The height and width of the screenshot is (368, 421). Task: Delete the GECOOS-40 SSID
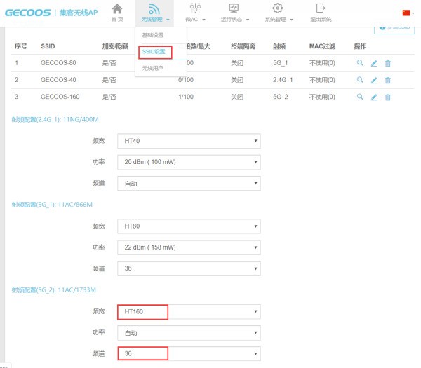click(x=388, y=80)
